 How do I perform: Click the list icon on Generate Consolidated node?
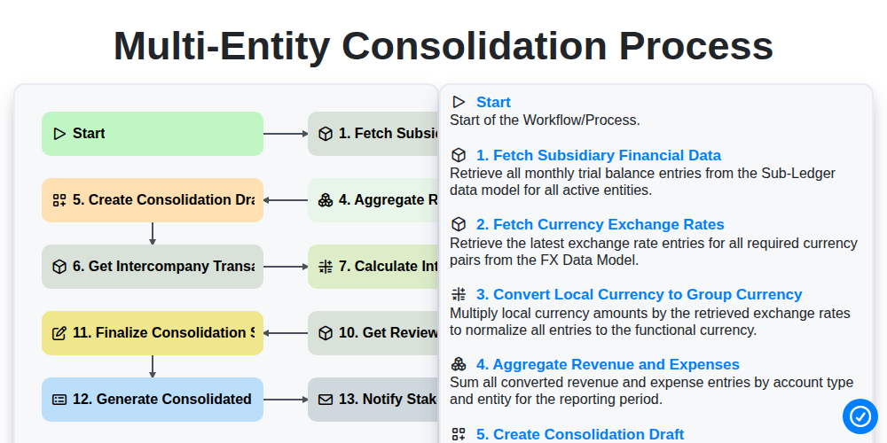pyautogui.click(x=59, y=400)
